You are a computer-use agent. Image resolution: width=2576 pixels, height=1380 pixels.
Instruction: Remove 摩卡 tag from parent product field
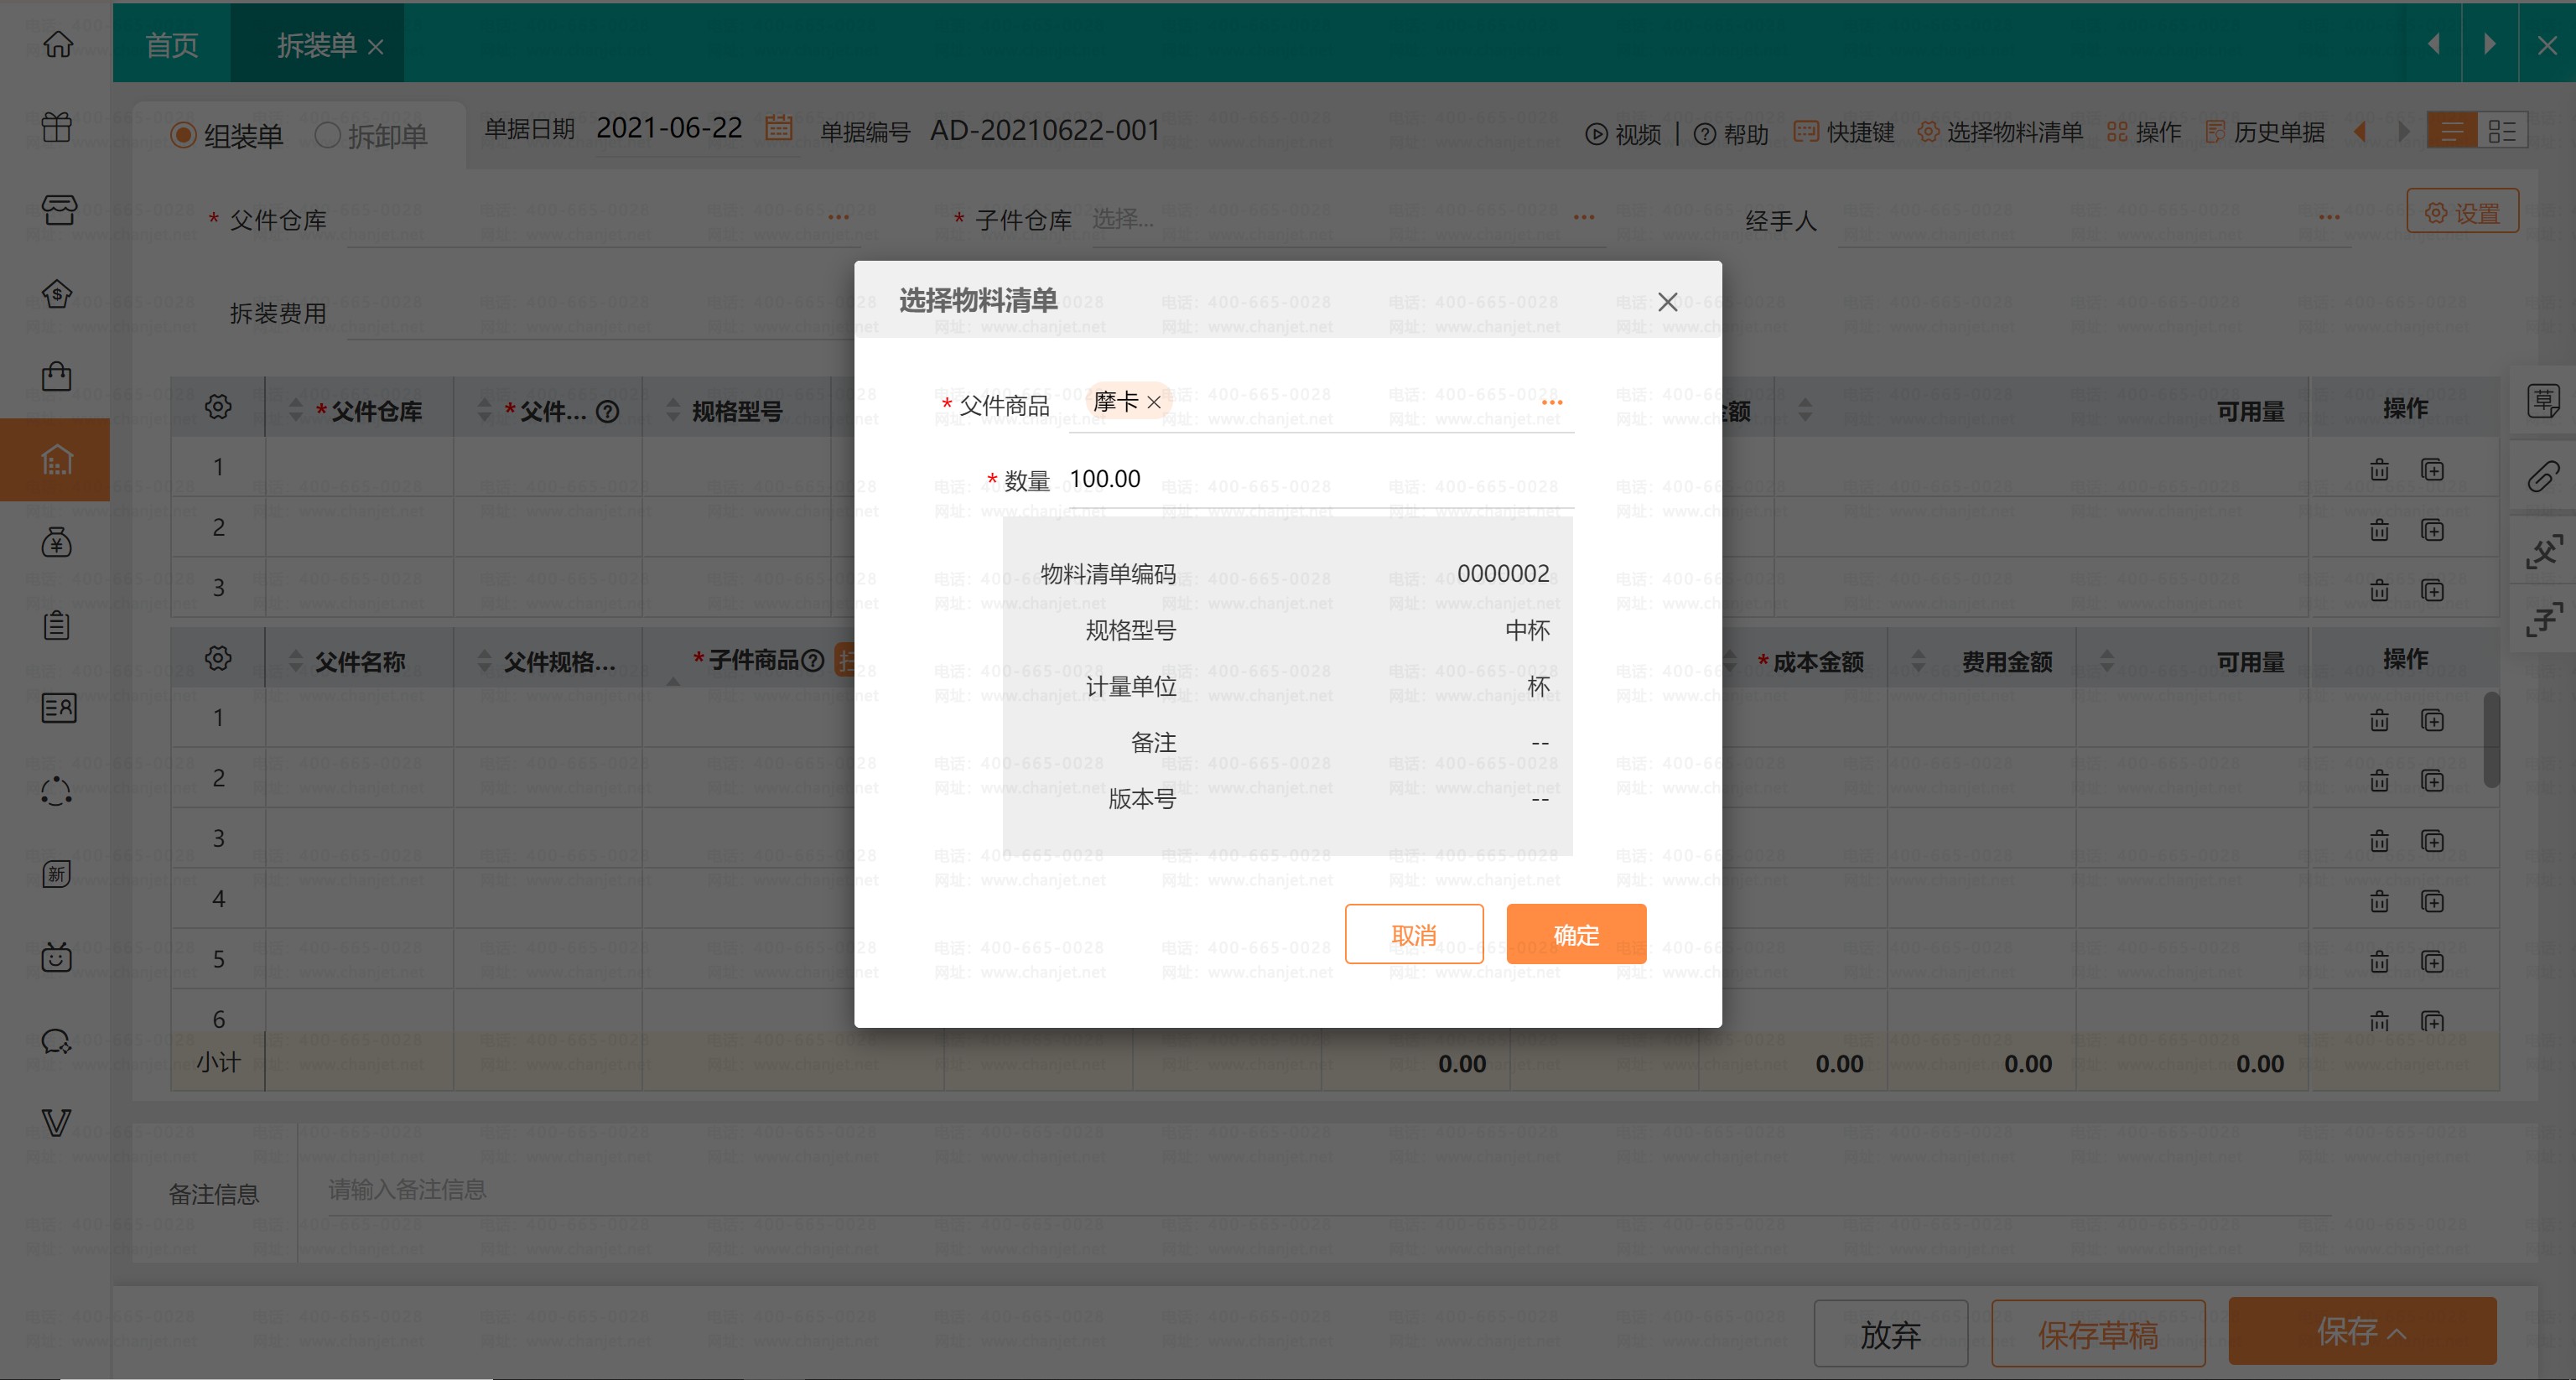(x=1154, y=402)
